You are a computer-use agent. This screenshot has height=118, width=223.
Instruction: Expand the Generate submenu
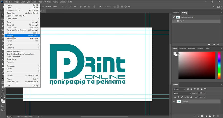(22, 48)
